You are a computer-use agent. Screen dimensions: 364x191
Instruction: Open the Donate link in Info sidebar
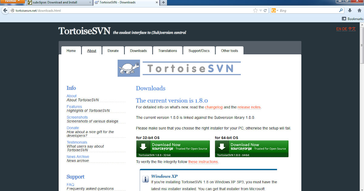73,128
